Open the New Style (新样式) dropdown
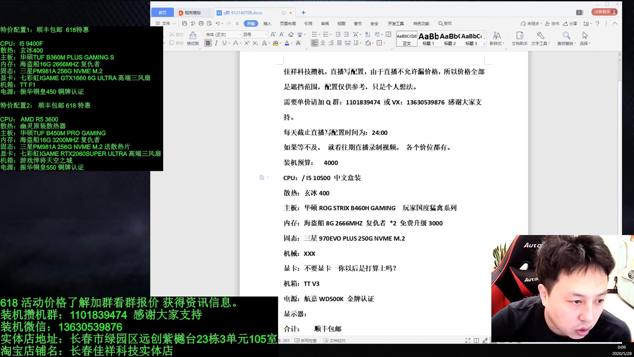The height and width of the screenshot is (357, 634). (497, 39)
